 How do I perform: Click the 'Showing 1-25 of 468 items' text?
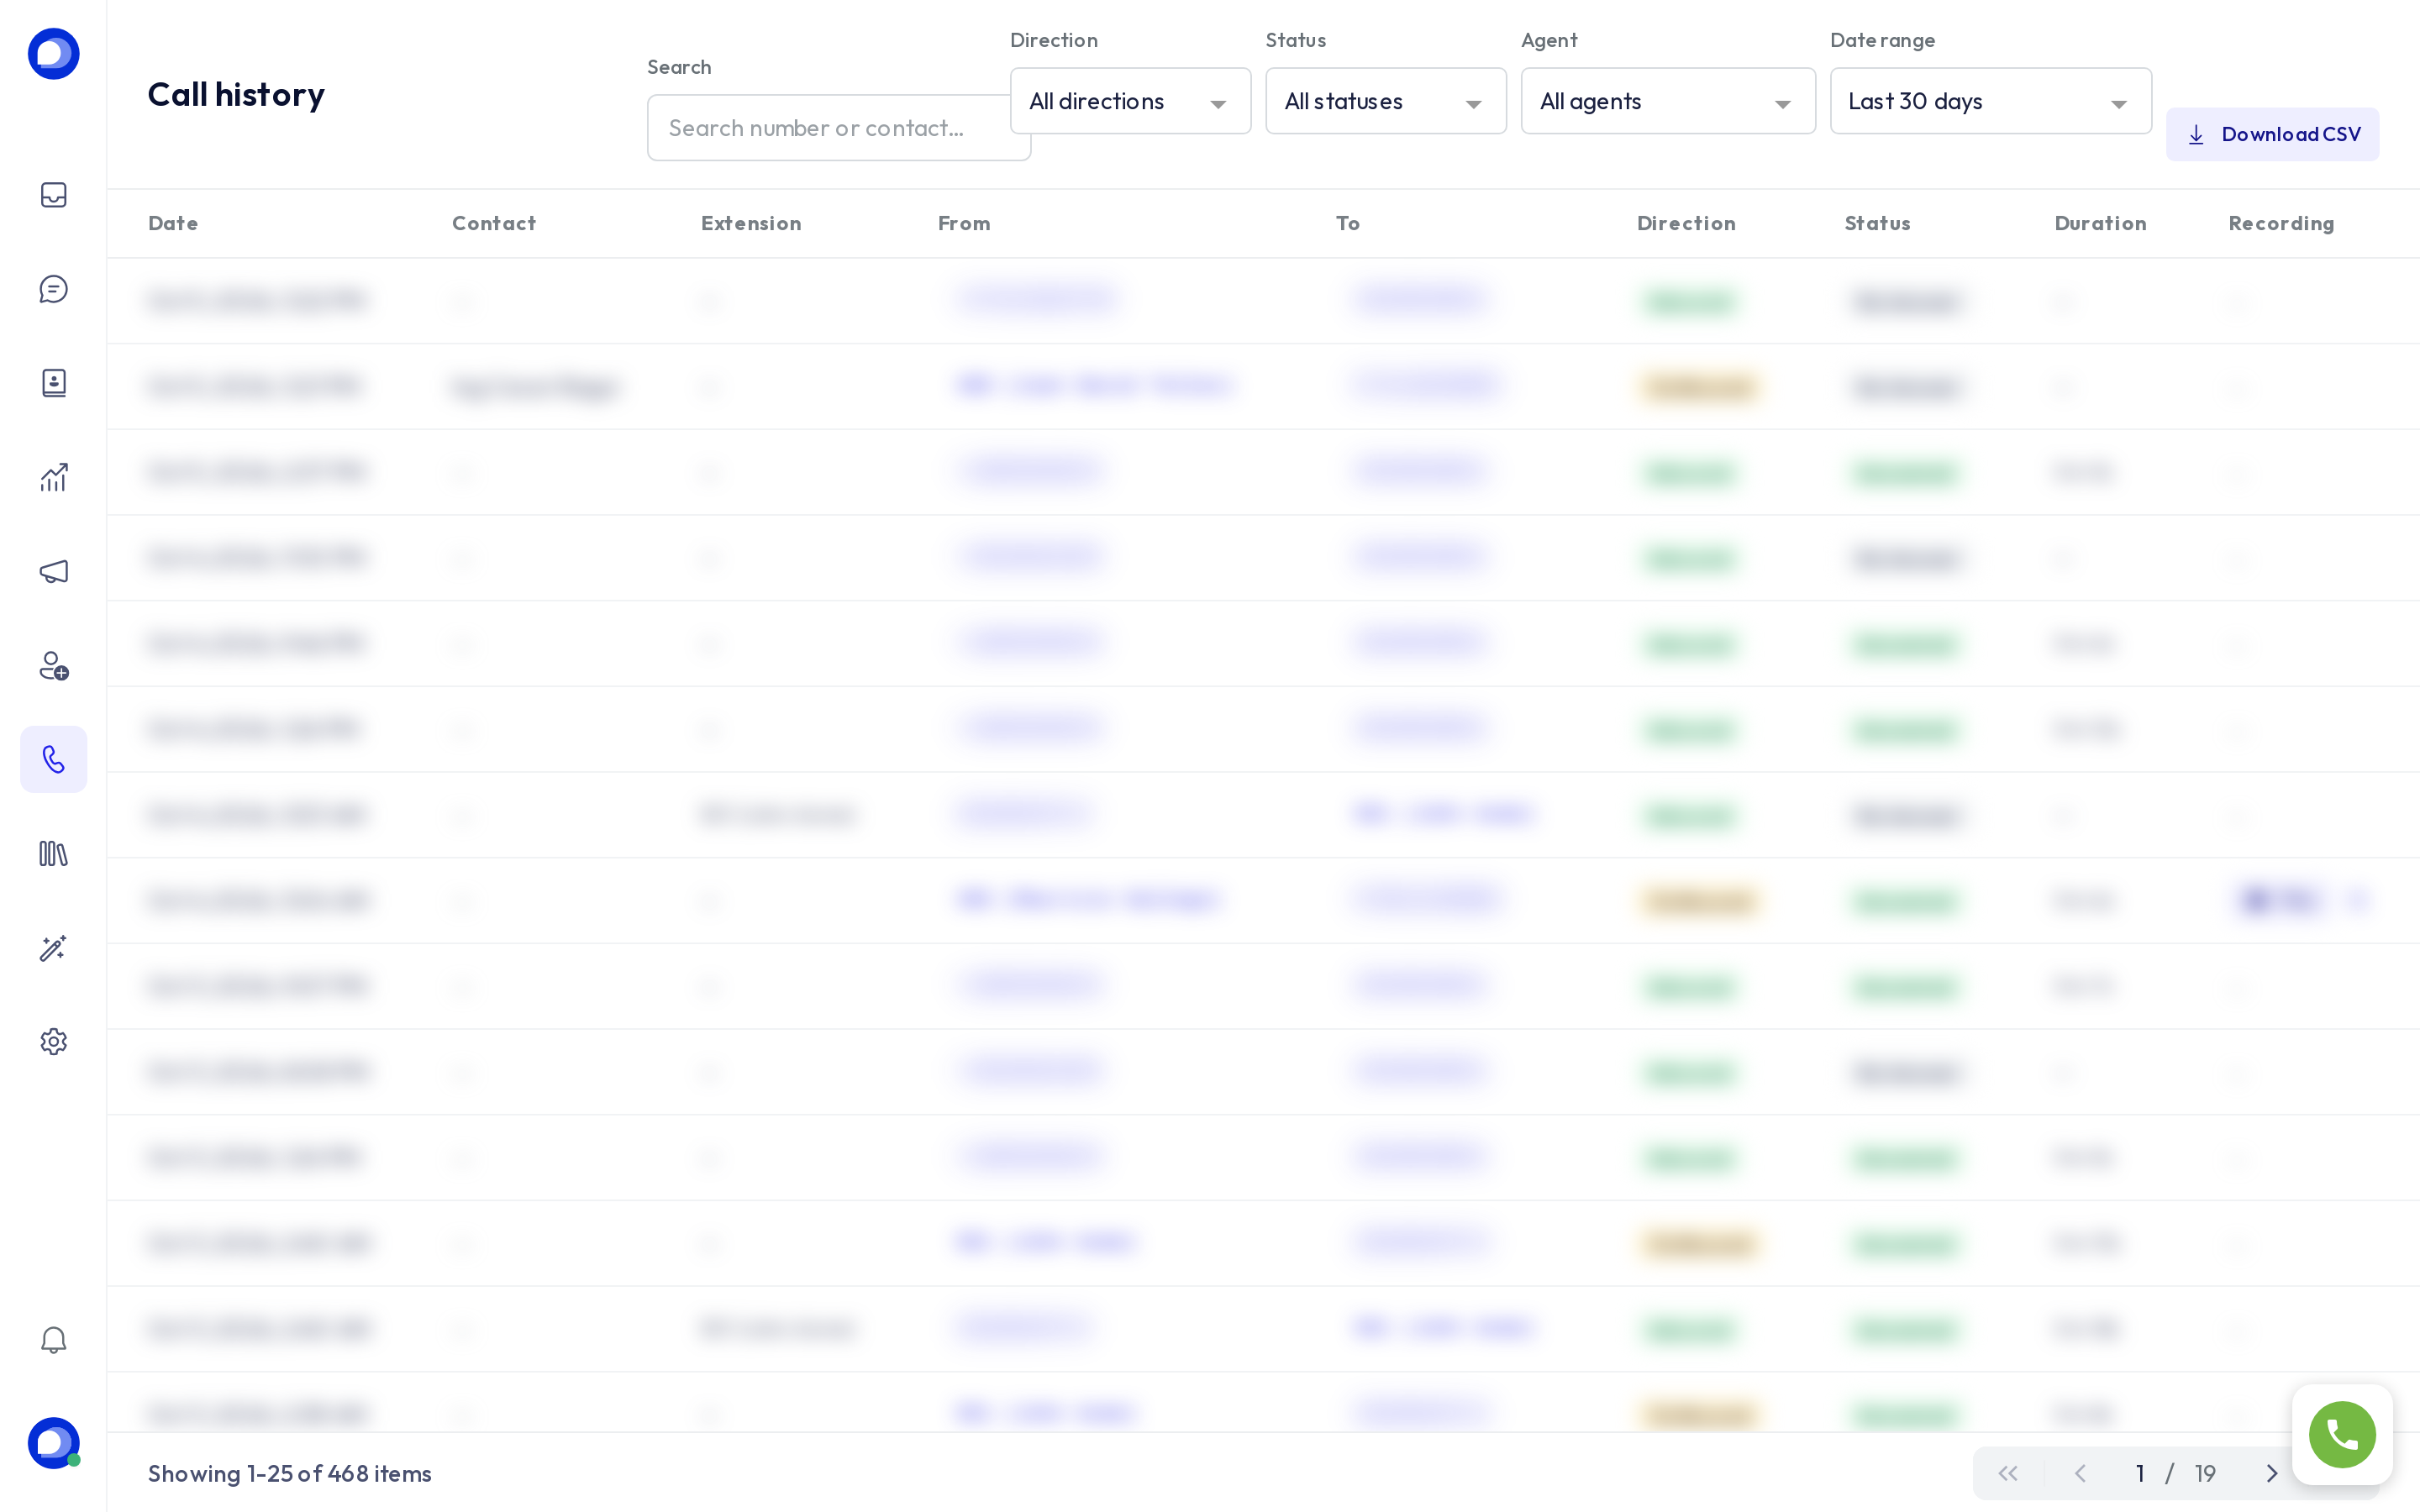coord(290,1473)
